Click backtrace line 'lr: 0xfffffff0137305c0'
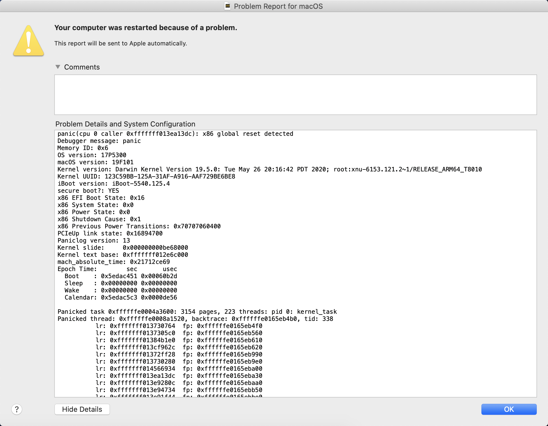The height and width of the screenshot is (426, 548). point(179,333)
